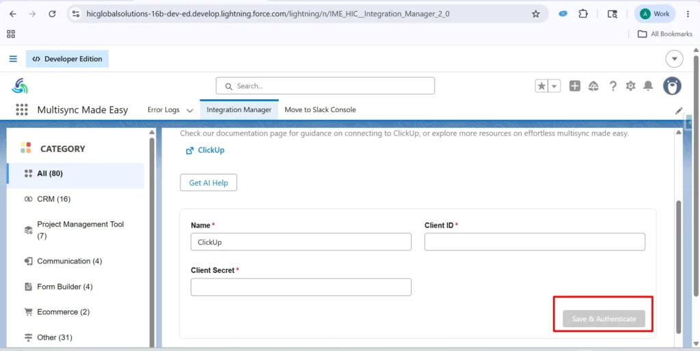Click the site info icon in address bar

click(x=76, y=14)
